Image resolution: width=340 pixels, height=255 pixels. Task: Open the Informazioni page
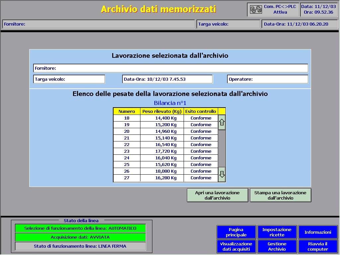pyautogui.click(x=318, y=232)
